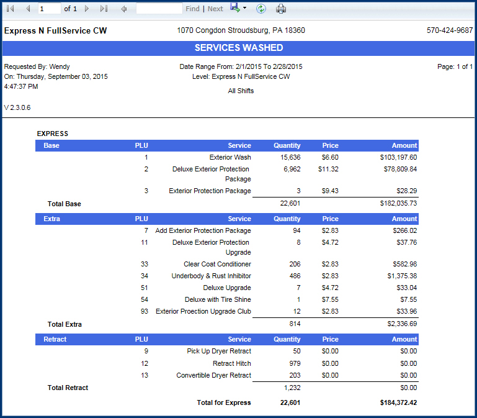Click the Next search link
The width and height of the screenshot is (477, 418).
pos(215,9)
